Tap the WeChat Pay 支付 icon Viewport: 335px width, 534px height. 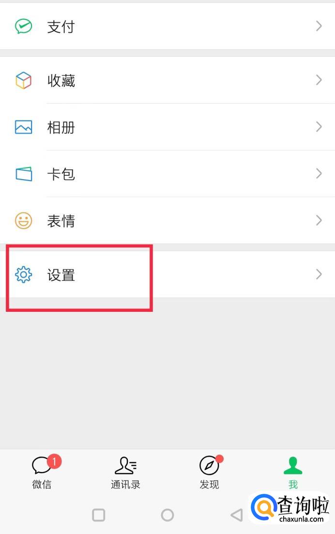[24, 26]
